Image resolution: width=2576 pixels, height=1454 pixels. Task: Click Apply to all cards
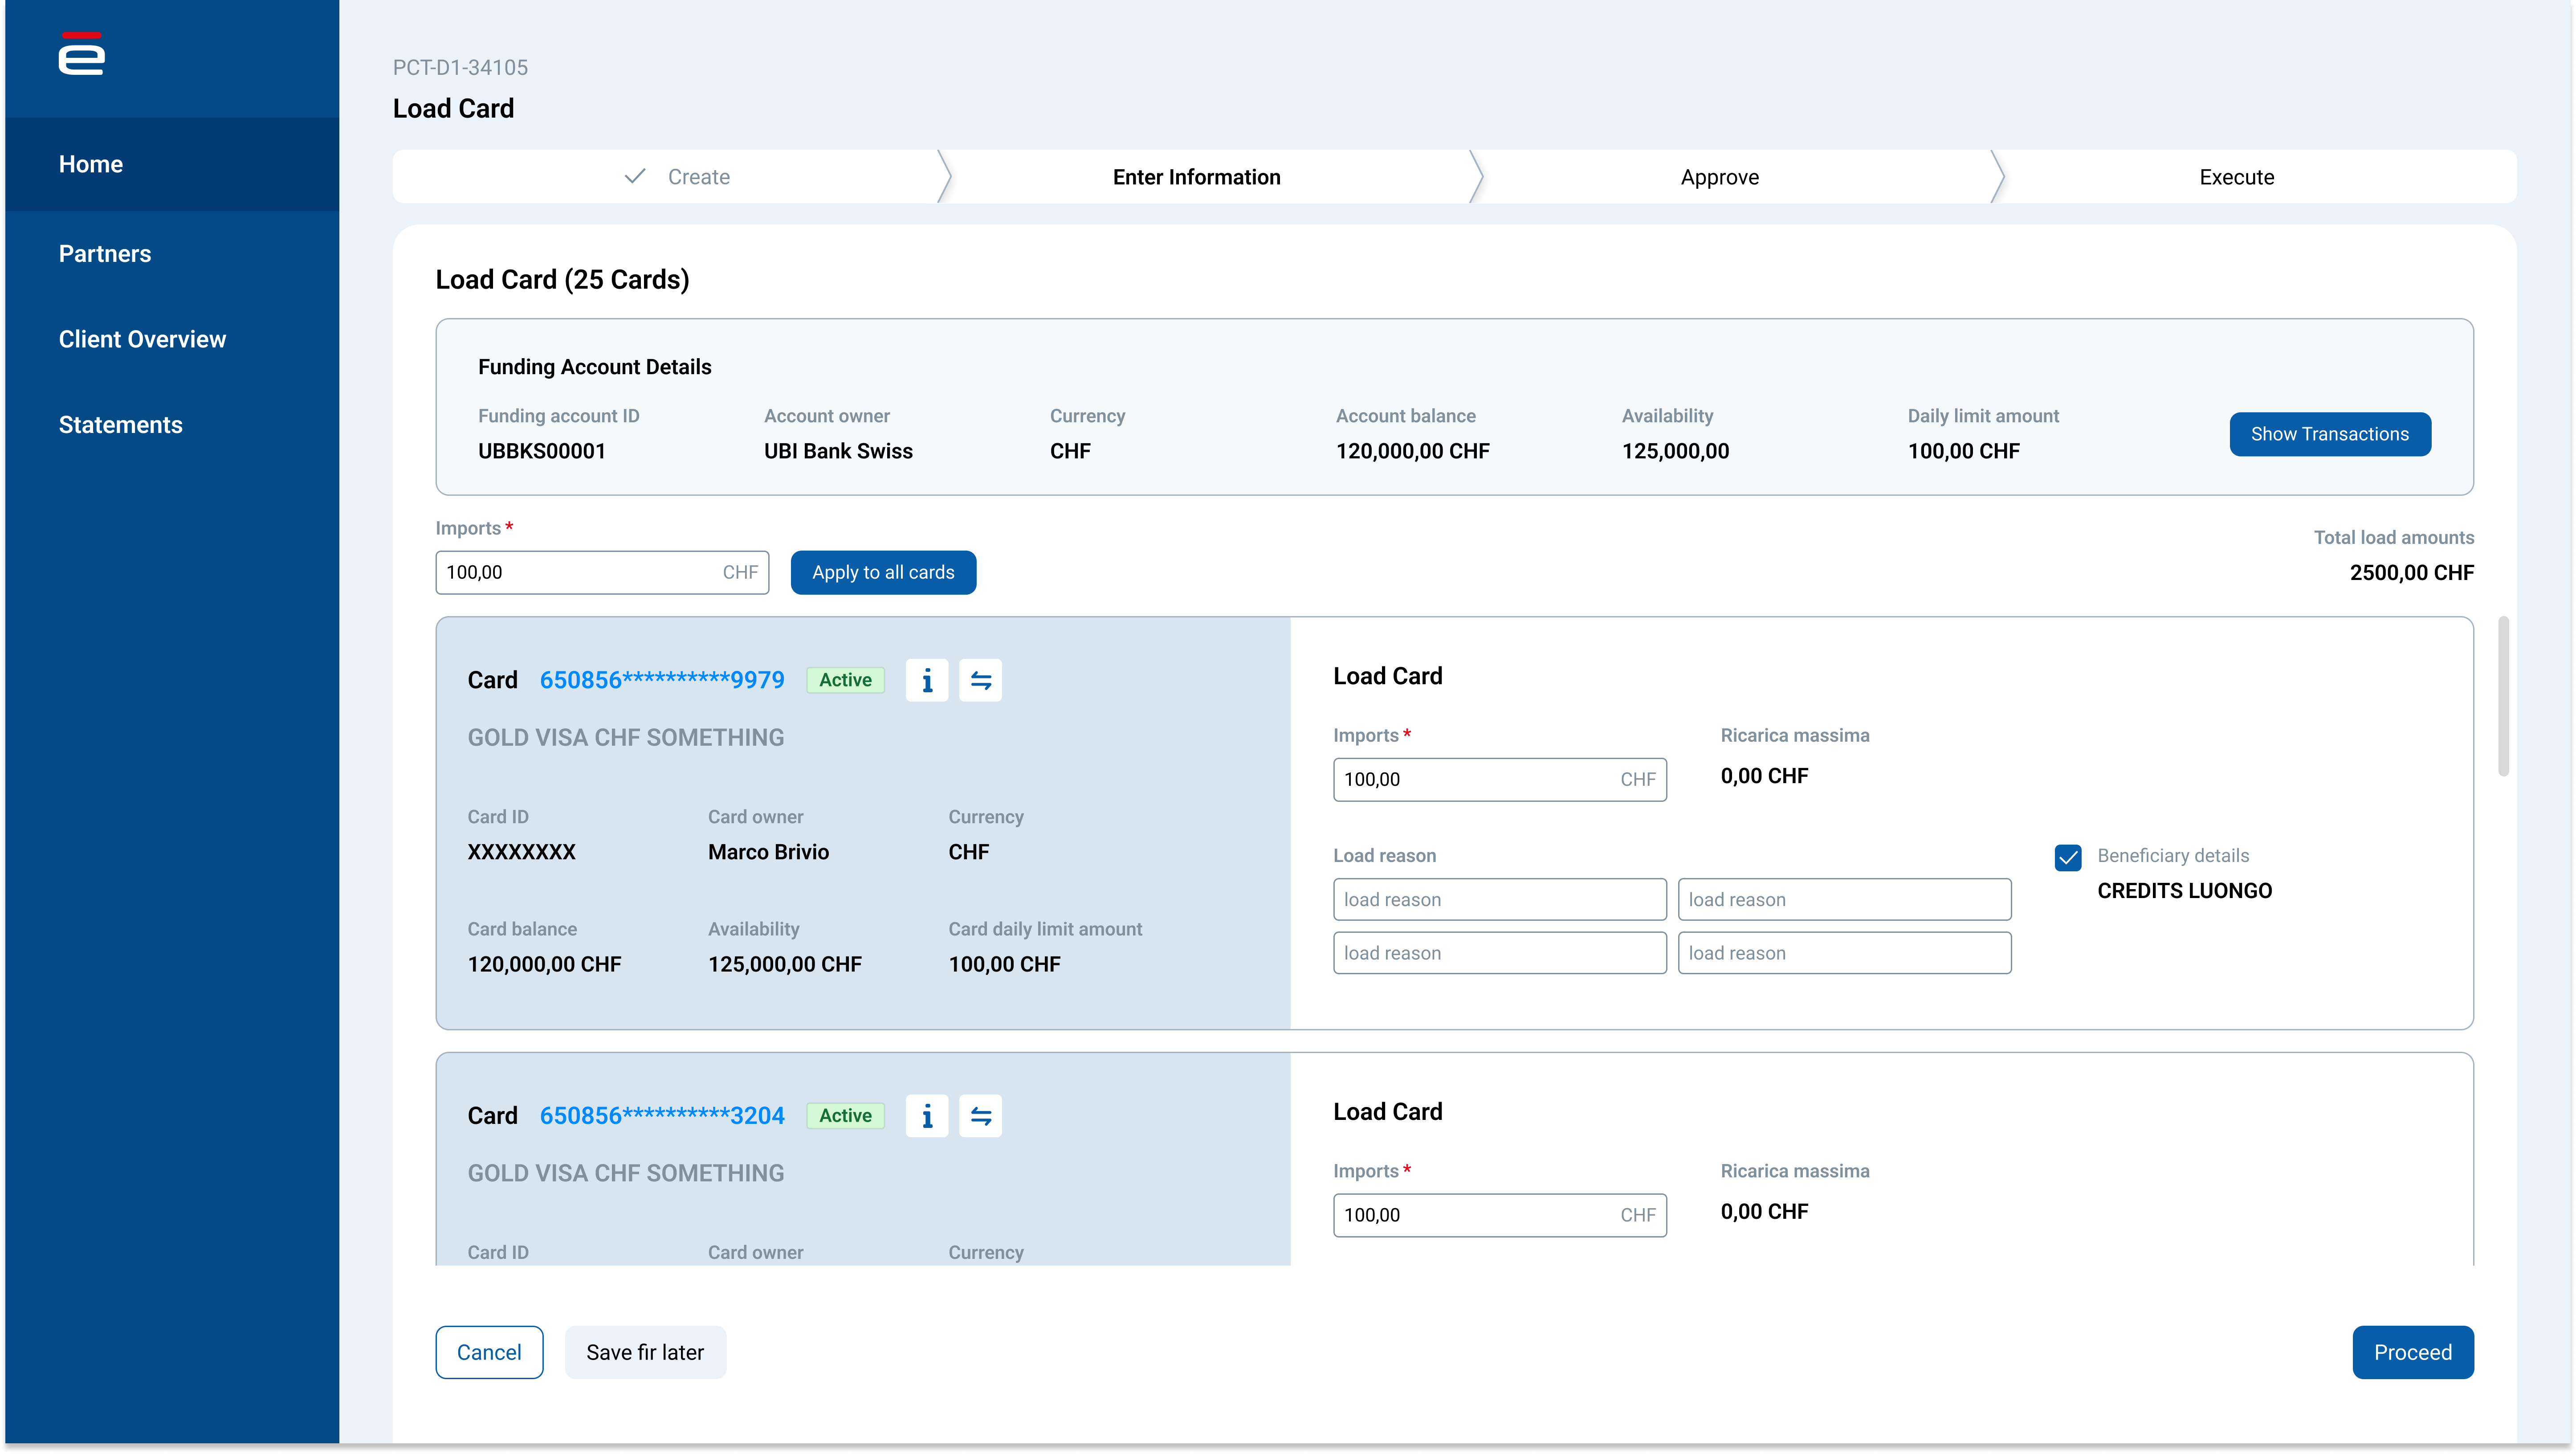pyautogui.click(x=883, y=572)
